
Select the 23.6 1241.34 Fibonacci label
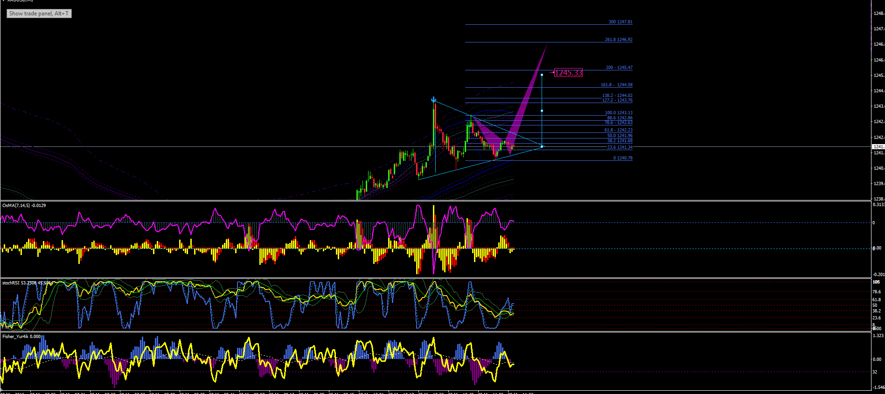click(620, 147)
